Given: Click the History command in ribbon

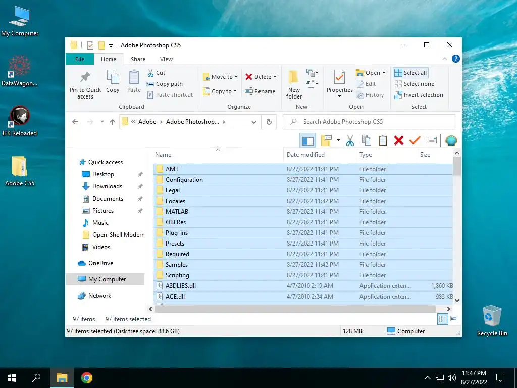Looking at the screenshot, I should [370, 95].
